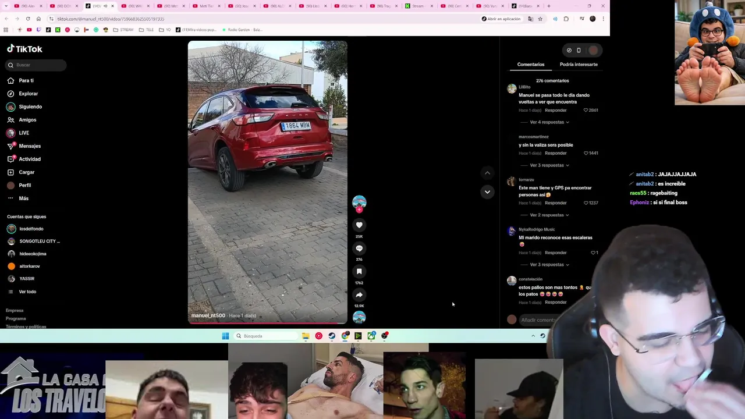
Task: Switch to the Comentarios tab
Action: tap(531, 65)
